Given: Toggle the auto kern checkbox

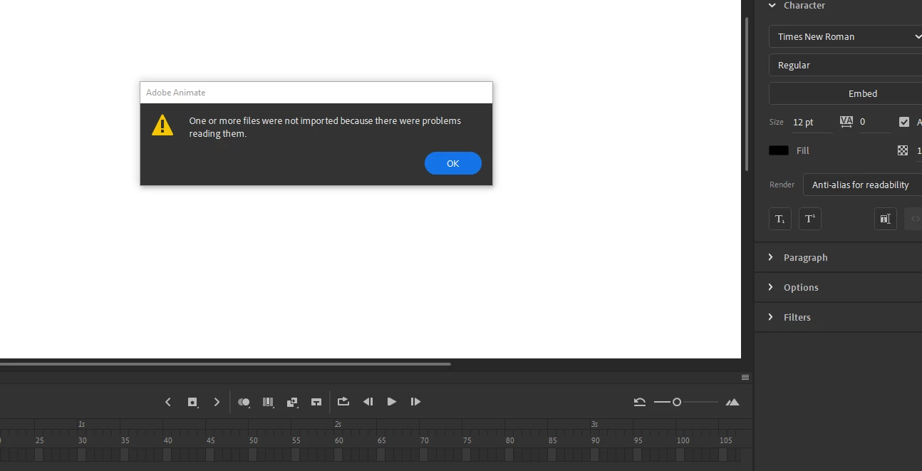Looking at the screenshot, I should tap(904, 122).
